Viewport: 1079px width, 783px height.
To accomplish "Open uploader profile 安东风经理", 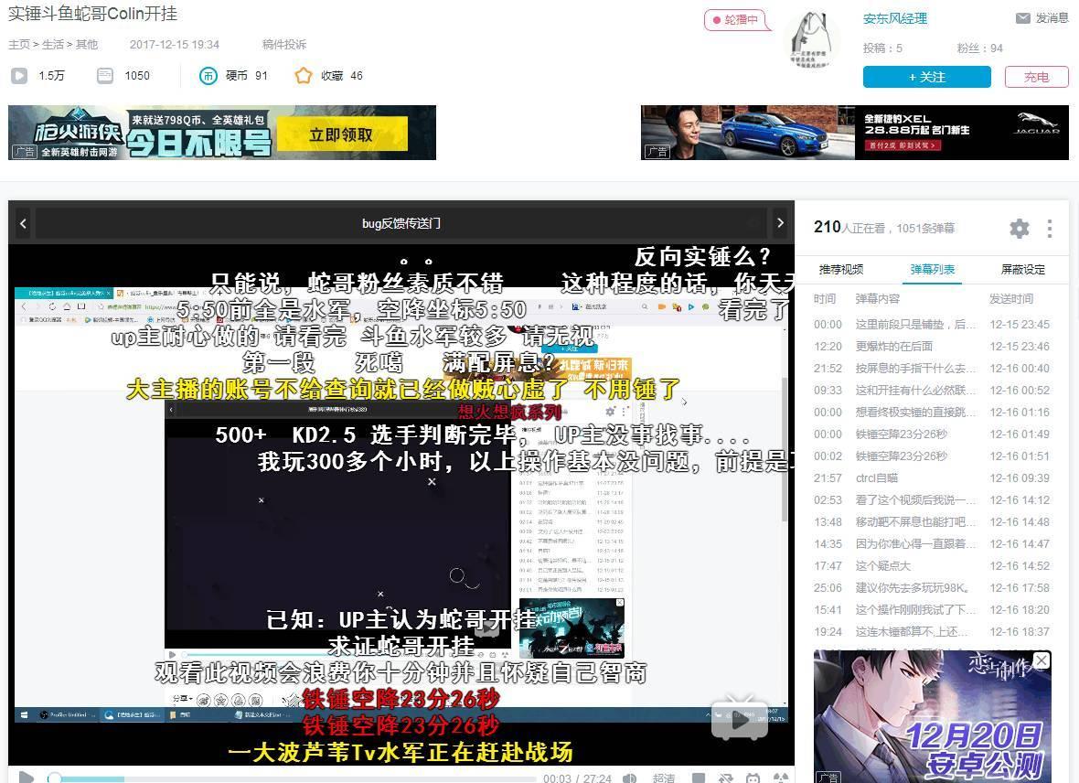I will [894, 18].
